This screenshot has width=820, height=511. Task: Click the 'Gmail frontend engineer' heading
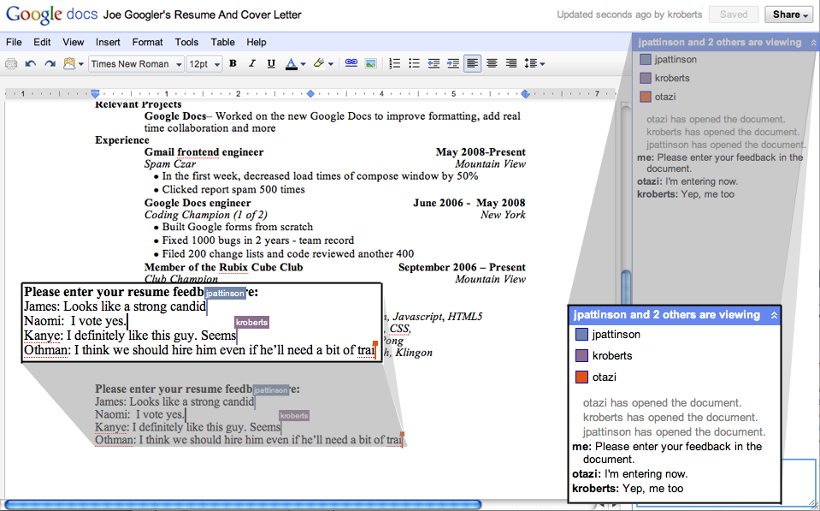point(204,152)
